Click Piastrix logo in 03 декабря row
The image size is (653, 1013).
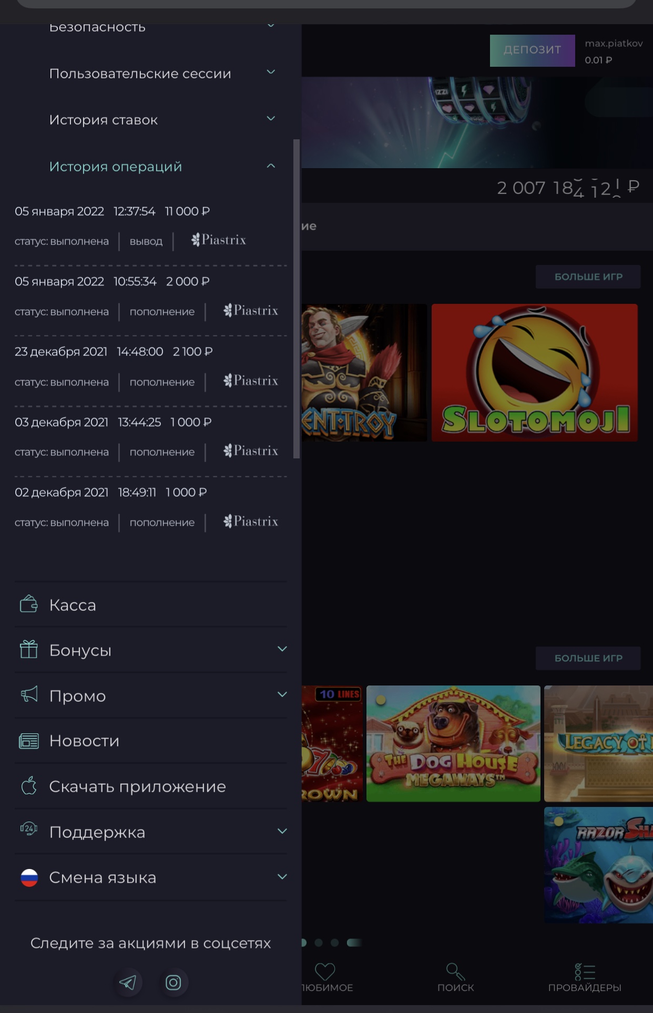[251, 451]
